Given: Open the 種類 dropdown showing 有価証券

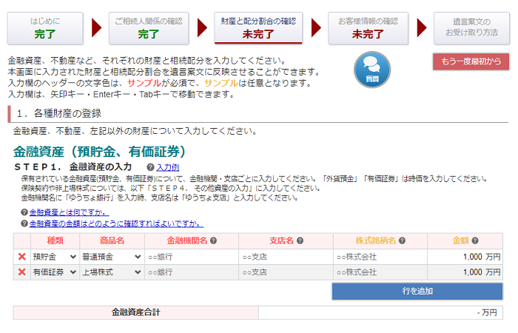Looking at the screenshot, I should click(x=55, y=272).
